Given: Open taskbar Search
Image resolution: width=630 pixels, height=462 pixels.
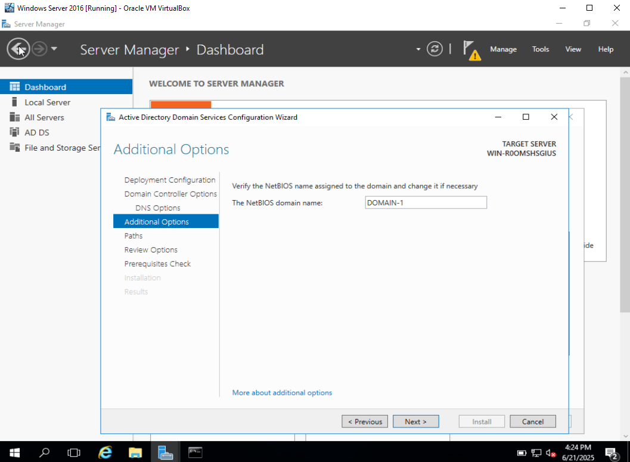Looking at the screenshot, I should point(44,452).
